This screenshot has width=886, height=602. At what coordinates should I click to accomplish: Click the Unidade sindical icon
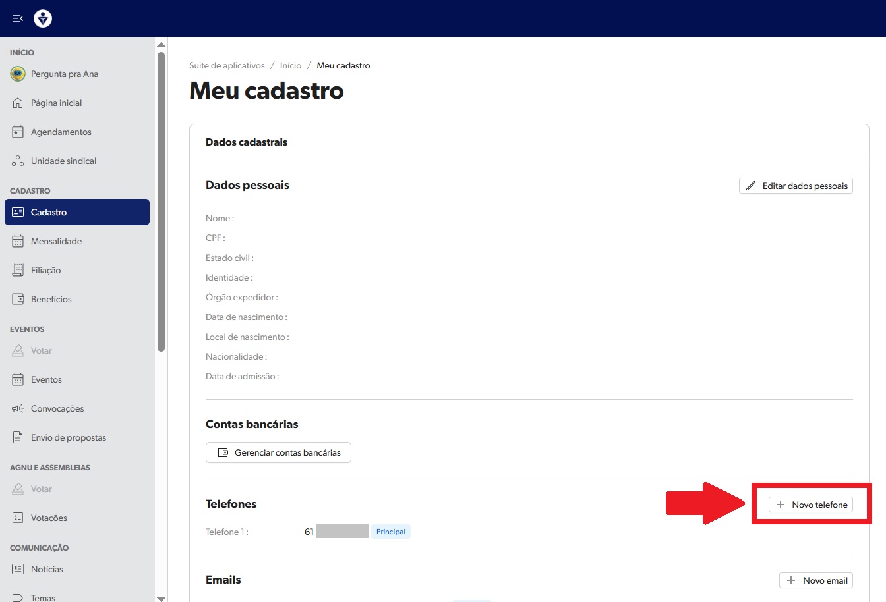coord(18,161)
